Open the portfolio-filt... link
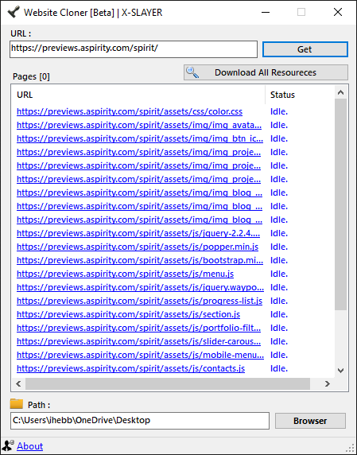 pos(138,328)
